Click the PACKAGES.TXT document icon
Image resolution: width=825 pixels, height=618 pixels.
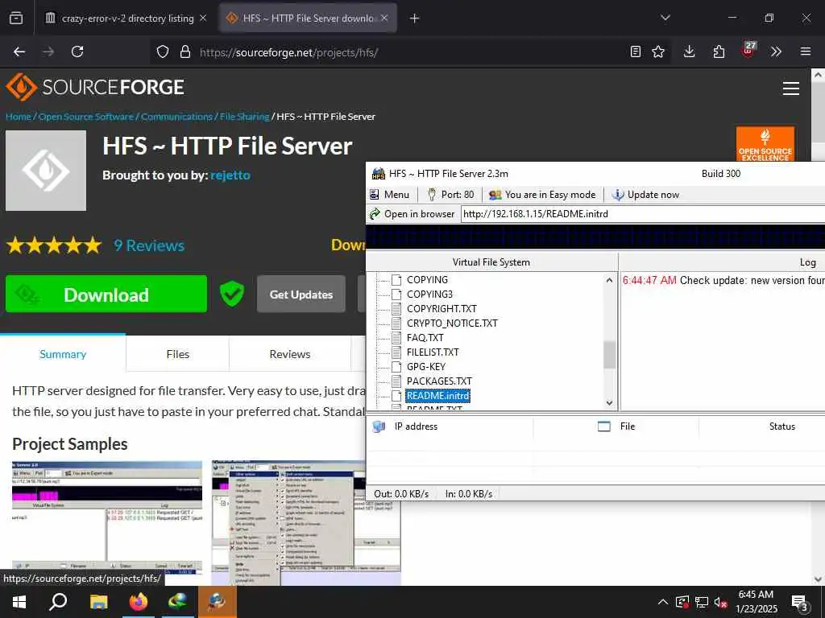point(396,381)
